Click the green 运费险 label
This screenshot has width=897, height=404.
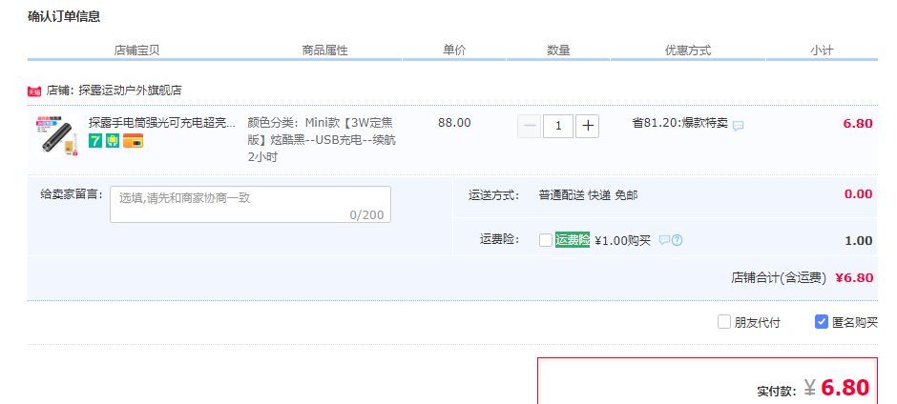tap(572, 240)
